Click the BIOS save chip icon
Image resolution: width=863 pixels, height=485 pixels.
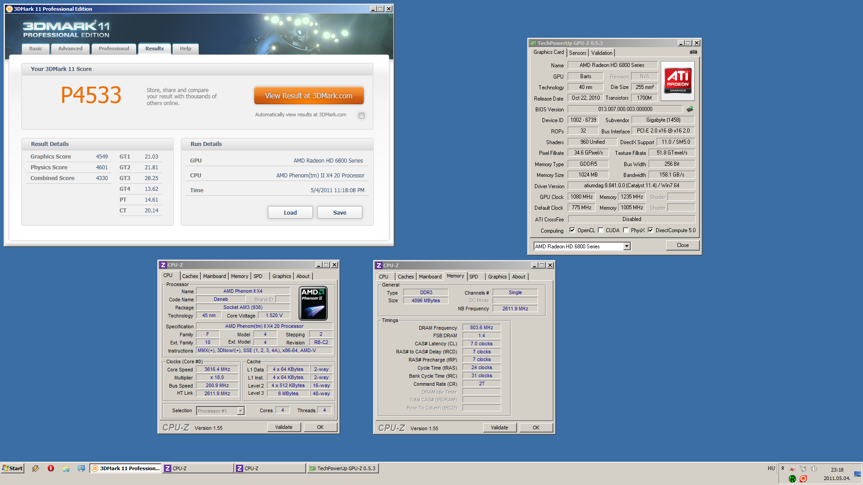point(690,109)
